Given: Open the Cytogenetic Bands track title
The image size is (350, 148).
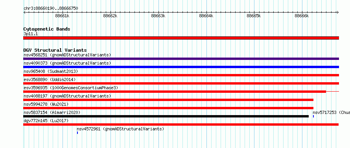Looking at the screenshot, I should tap(47, 29).
